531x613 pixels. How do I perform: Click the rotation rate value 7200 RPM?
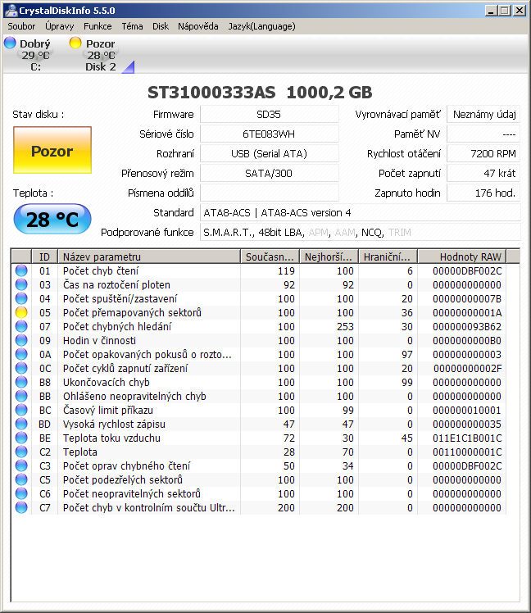click(483, 153)
